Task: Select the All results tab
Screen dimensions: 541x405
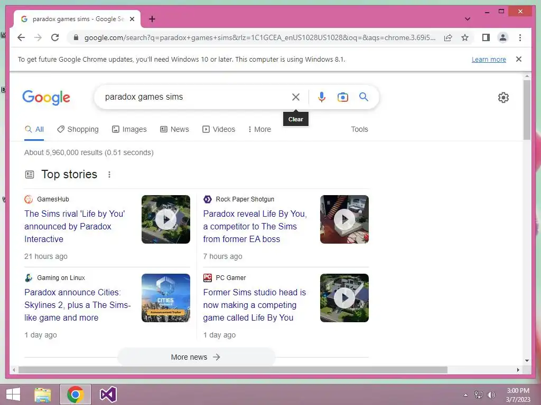Action: (x=34, y=130)
